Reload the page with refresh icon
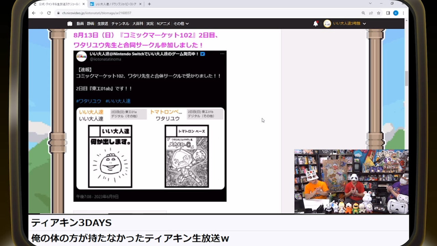 [49, 13]
